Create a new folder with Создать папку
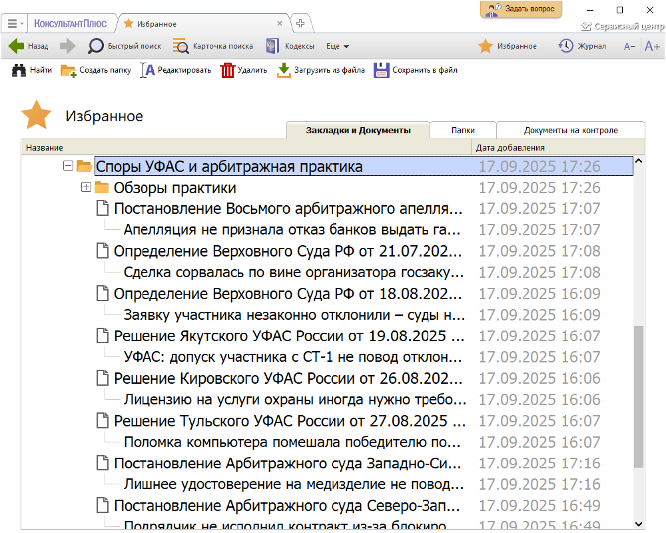The image size is (666, 533). [x=69, y=70]
